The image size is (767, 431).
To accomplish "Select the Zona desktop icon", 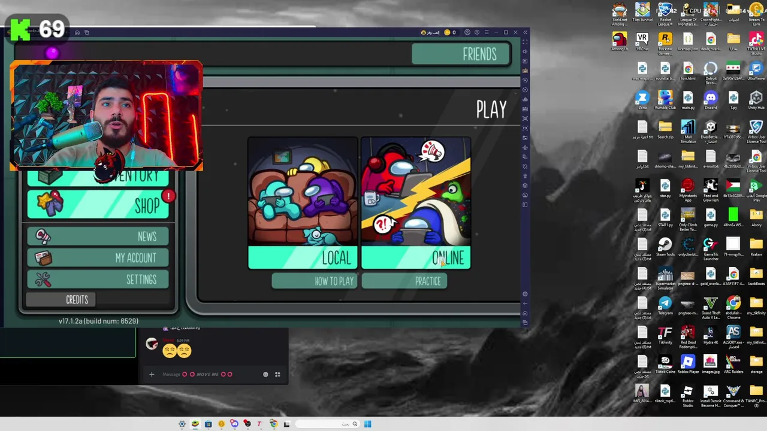I will click(642, 101).
